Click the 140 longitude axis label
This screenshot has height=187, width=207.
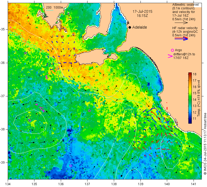(x=167, y=184)
